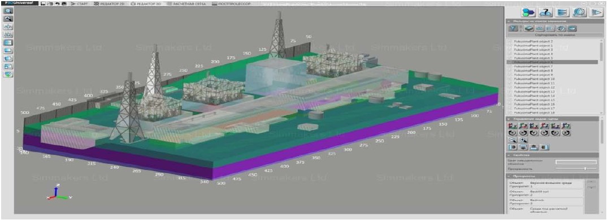Adjust the transparency slider handle
Screen dimensions: 608x220
pyautogui.click(x=585, y=169)
